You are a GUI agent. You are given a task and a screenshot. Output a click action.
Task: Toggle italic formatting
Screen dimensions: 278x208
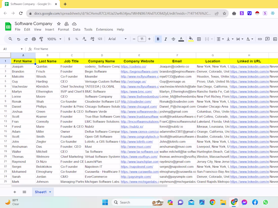(x=166, y=39)
